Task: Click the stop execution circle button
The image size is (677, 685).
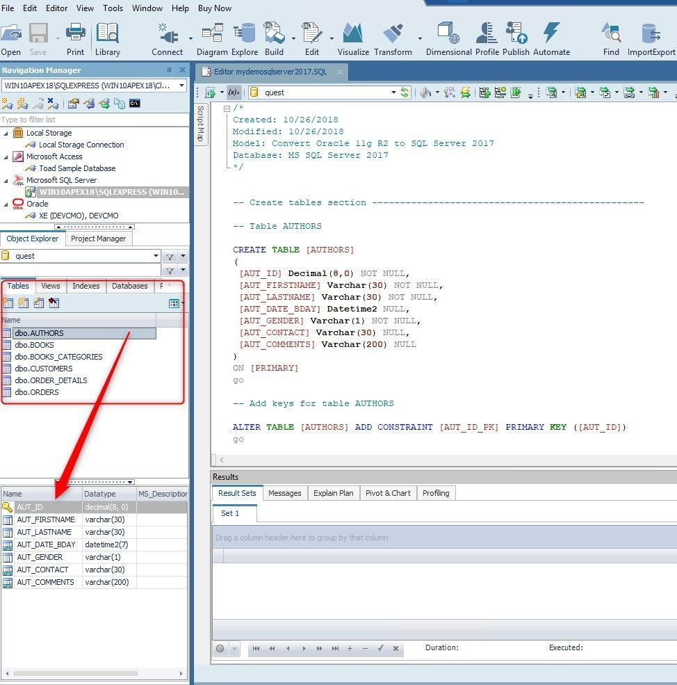Action: point(220,648)
